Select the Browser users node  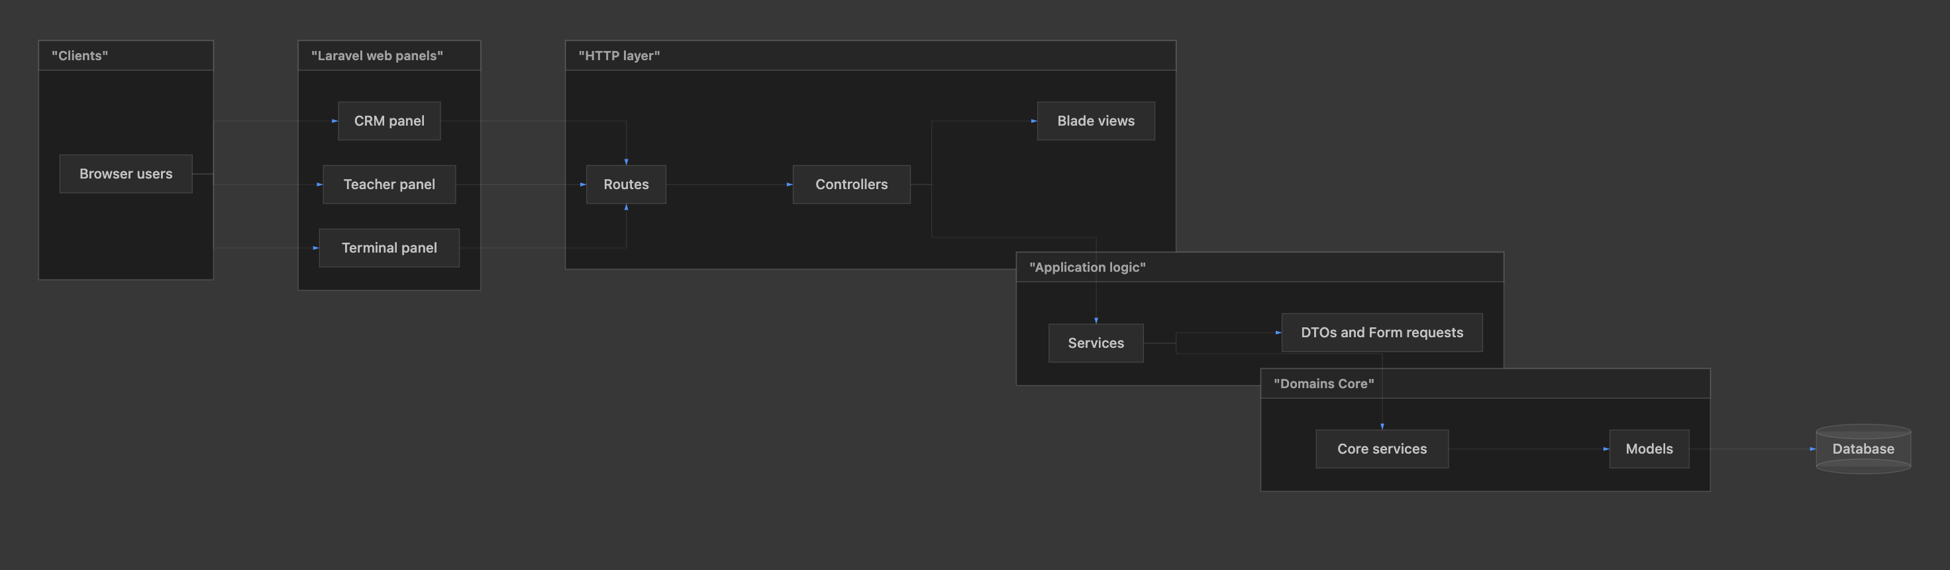click(126, 174)
